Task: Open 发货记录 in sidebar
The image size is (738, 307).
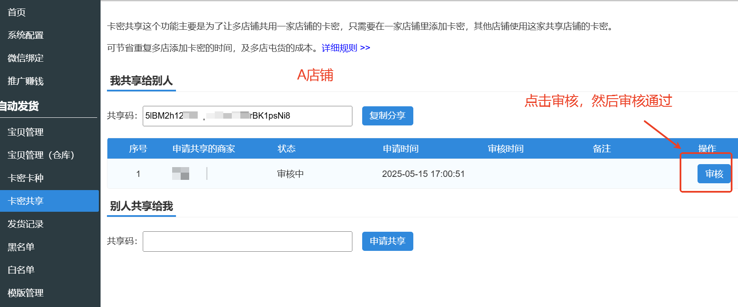Action: 26,224
